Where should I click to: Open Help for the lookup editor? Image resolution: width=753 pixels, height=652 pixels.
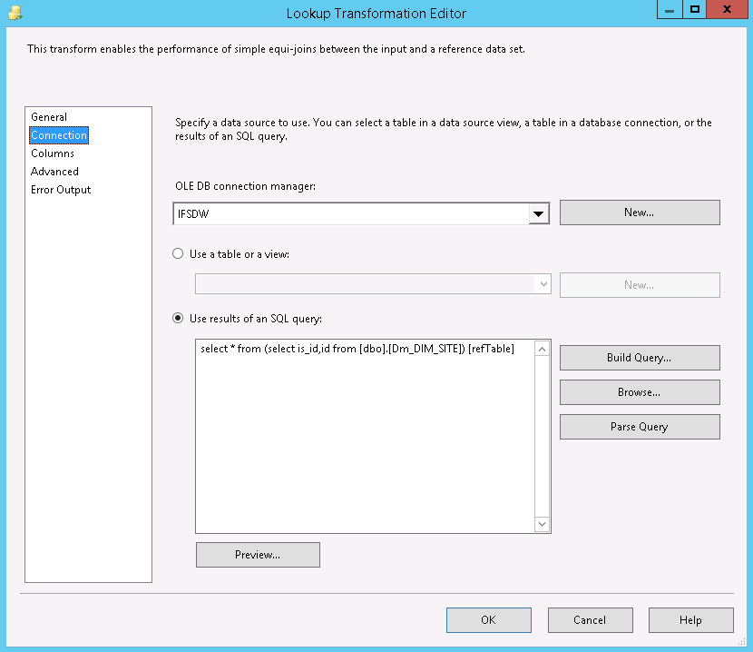pos(690,620)
